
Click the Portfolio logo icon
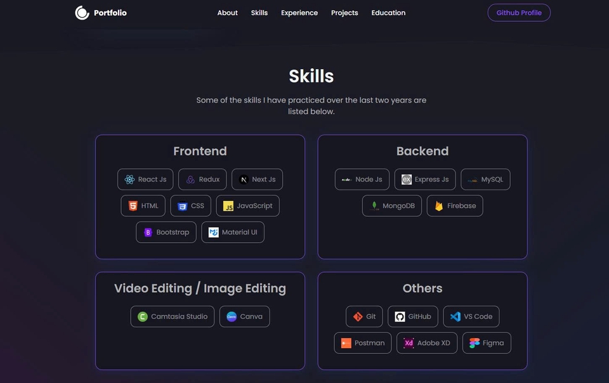(82, 13)
